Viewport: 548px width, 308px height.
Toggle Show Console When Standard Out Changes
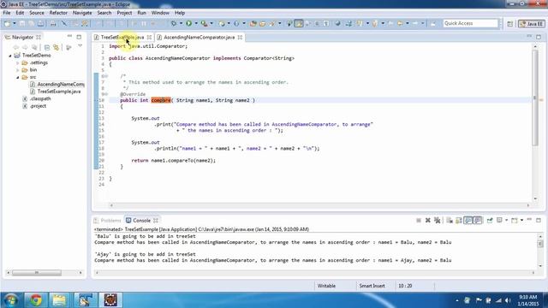[468, 221]
